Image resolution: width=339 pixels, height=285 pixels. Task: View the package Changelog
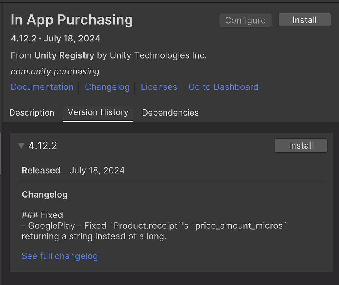tap(107, 87)
